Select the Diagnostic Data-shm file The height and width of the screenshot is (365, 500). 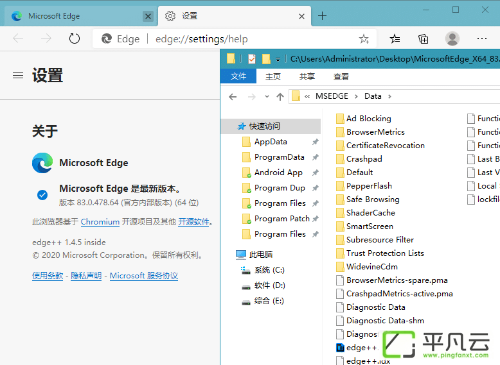[x=380, y=321]
